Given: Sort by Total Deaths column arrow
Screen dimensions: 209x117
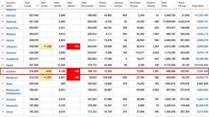Looking at the screenshot, I should click(64, 6).
